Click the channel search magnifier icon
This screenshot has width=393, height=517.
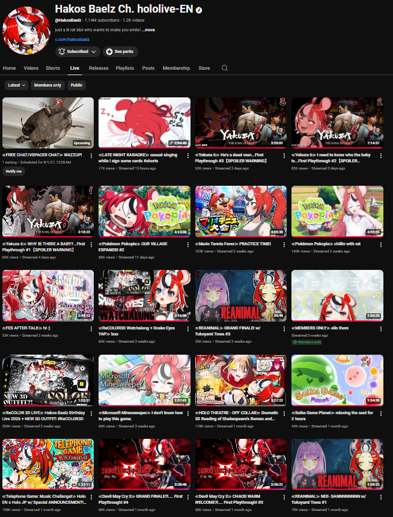(x=225, y=68)
